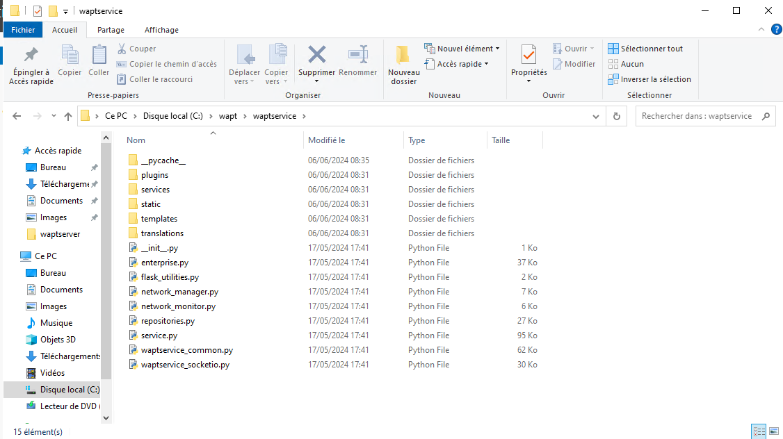Open the Fichier menu
Image resolution: width=783 pixels, height=439 pixels.
23,30
